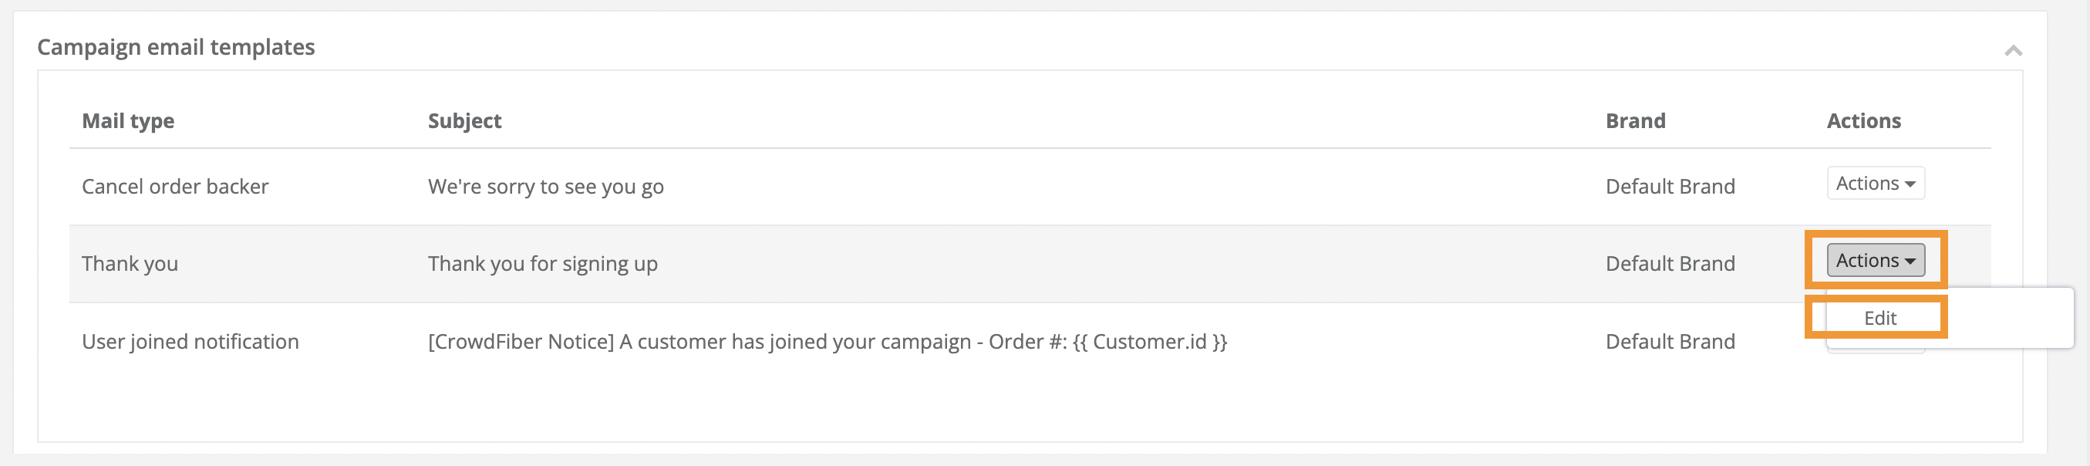Select the Cancel order backer mail type

pyautogui.click(x=175, y=187)
